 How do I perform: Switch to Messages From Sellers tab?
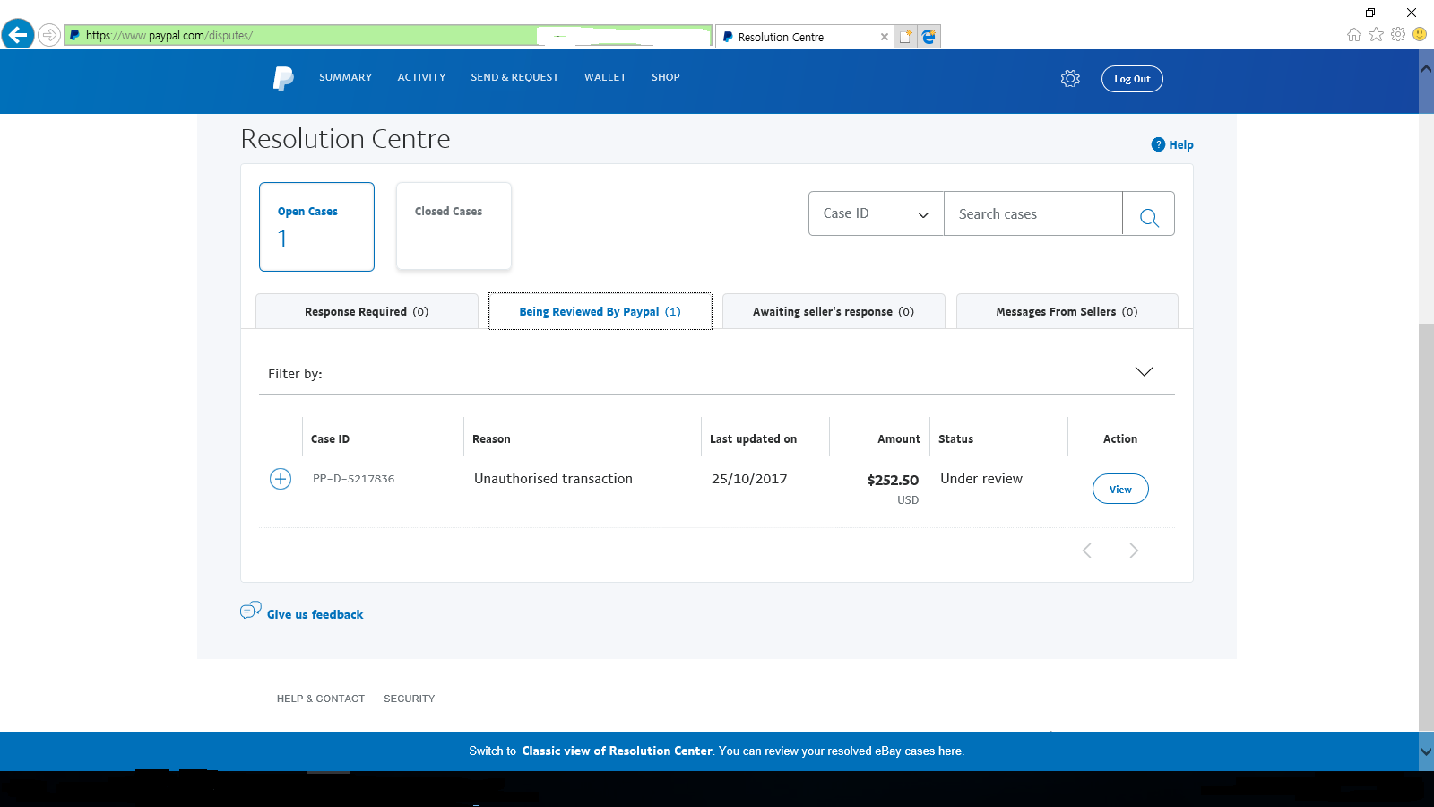[1067, 311]
